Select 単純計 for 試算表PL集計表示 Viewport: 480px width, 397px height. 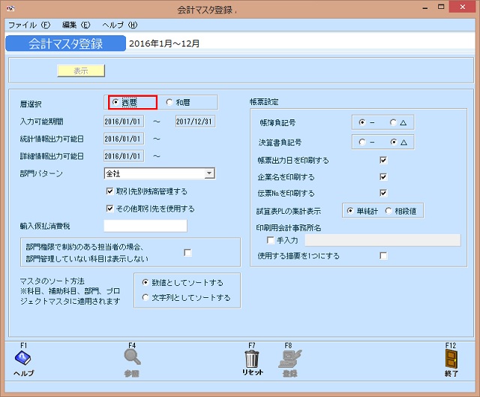point(350,210)
